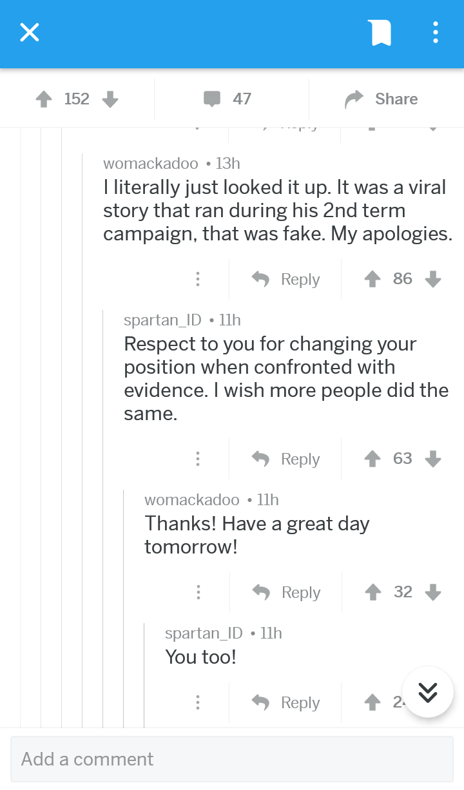This screenshot has height=790, width=464.
Task: Open options for womackadoo's apology comment
Action: tap(198, 279)
